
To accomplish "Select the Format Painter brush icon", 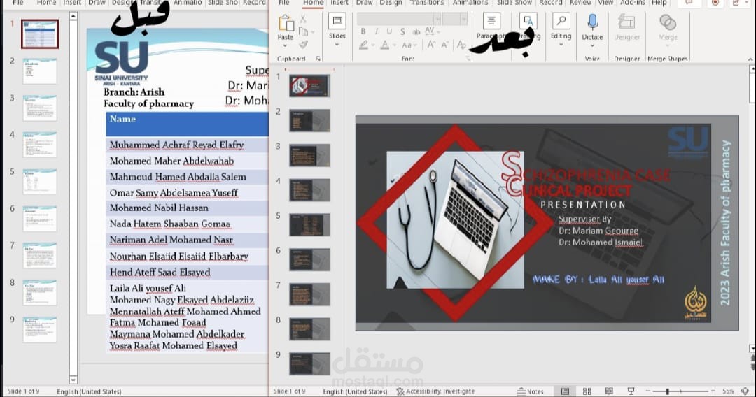I will [303, 44].
